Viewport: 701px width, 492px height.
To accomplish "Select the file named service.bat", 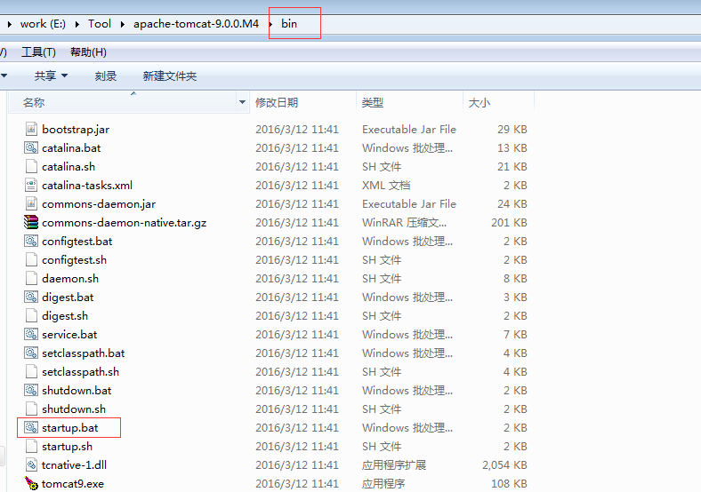I will pos(69,335).
